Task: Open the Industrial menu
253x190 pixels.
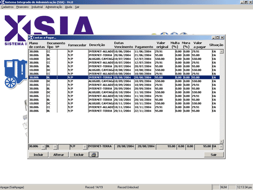Action: (x=37, y=7)
